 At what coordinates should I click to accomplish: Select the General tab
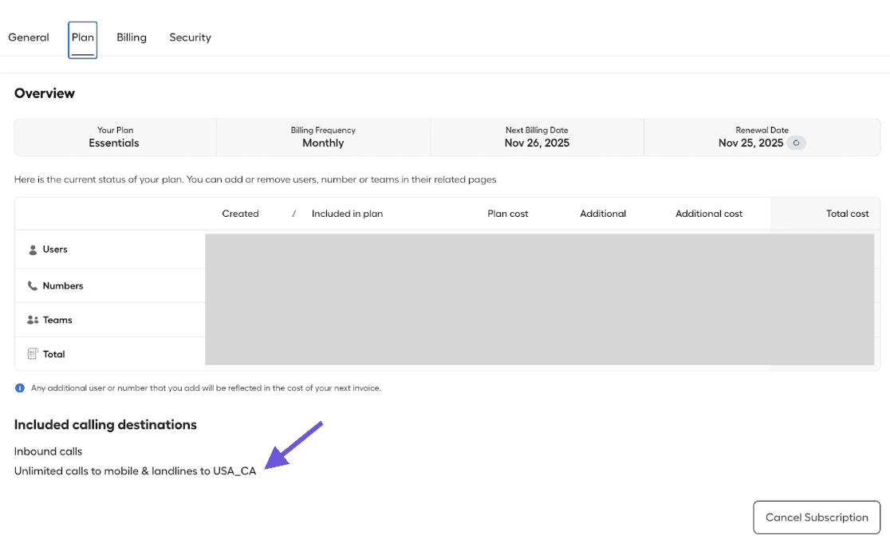28,37
